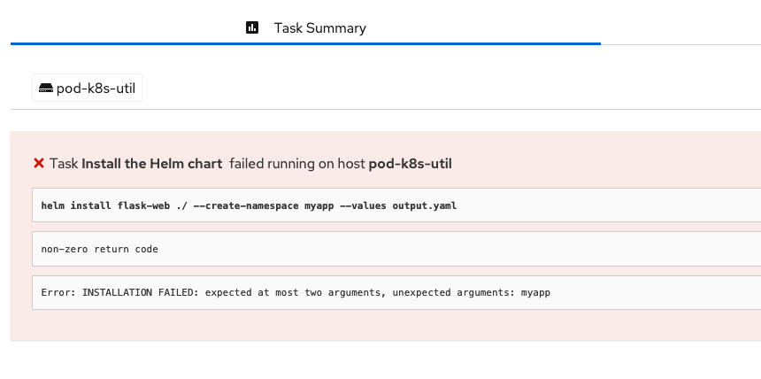The width and height of the screenshot is (761, 379).
Task: Select the pod-k8s-util host chip
Action: tap(88, 88)
